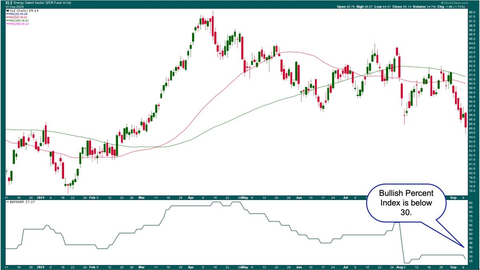The width and height of the screenshot is (480, 270).
Task: Click the 78.0 label on the price axis
Action: (x=471, y=191)
